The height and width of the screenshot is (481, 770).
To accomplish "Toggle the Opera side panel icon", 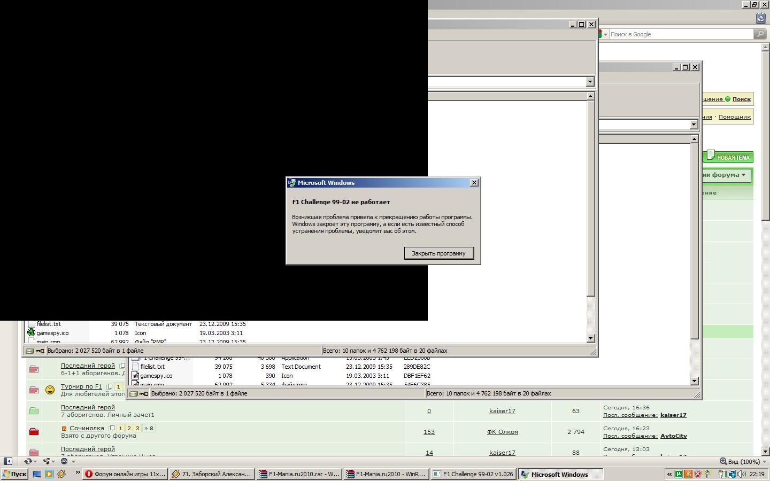I will (x=7, y=461).
